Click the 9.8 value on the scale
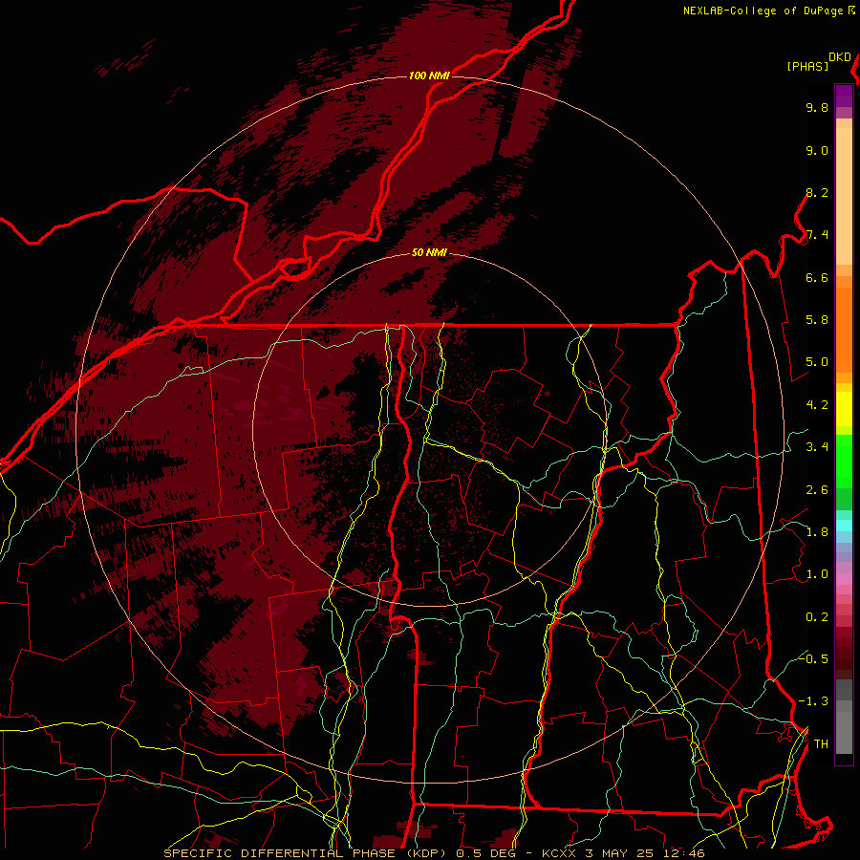The height and width of the screenshot is (860, 860). point(817,107)
